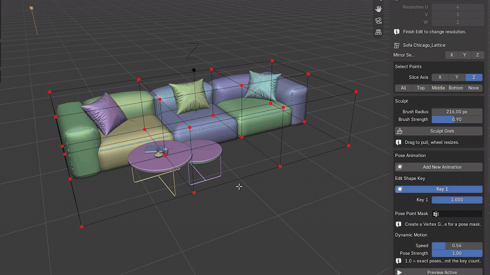Click the Pose Point Mask vertex group icon
The height and width of the screenshot is (275, 490).
coord(436,213)
